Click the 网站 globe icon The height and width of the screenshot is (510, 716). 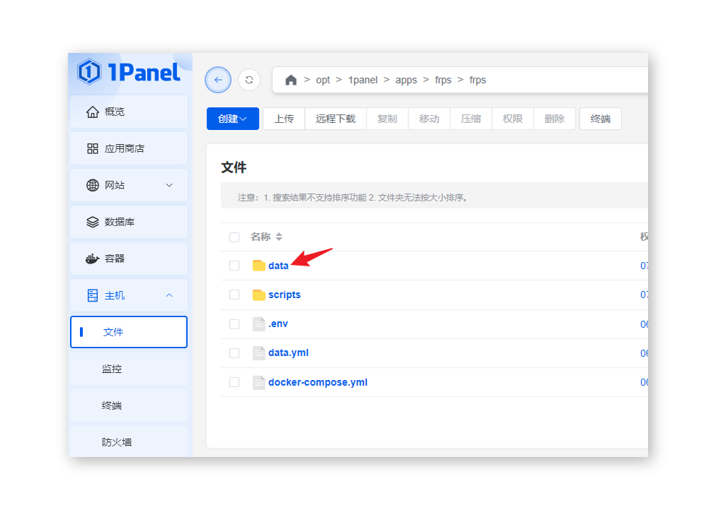coord(93,185)
